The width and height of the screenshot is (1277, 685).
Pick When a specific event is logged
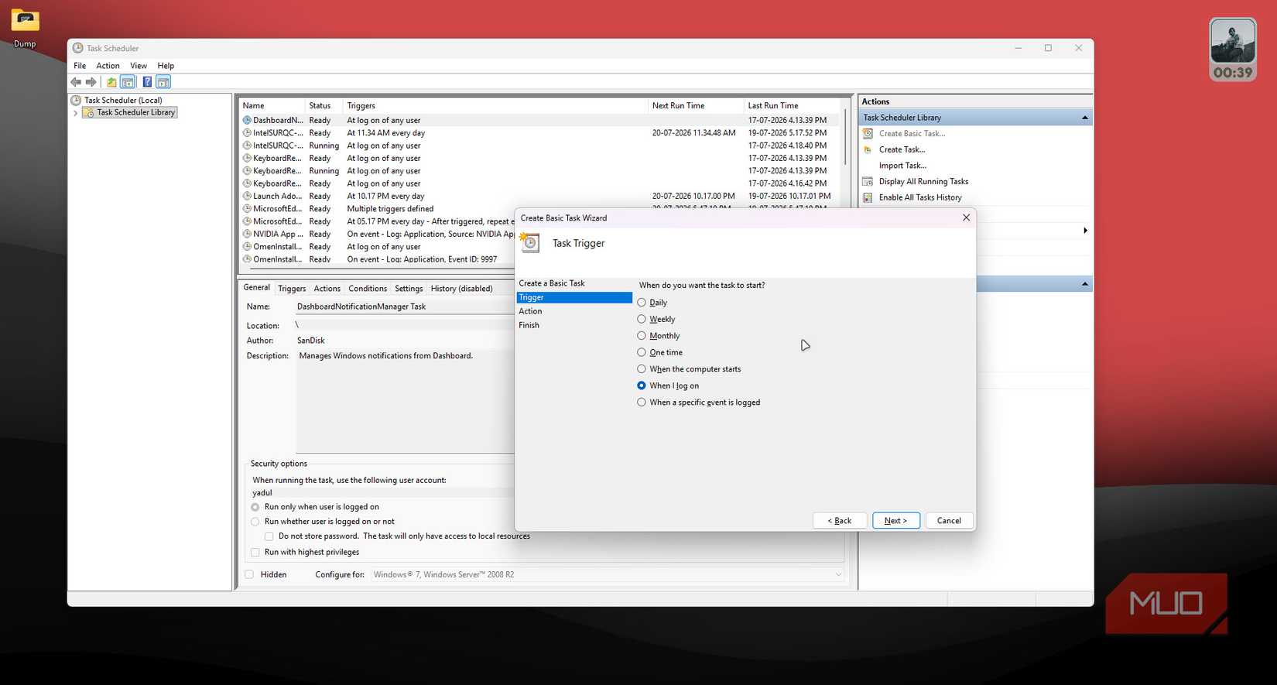[x=642, y=402]
